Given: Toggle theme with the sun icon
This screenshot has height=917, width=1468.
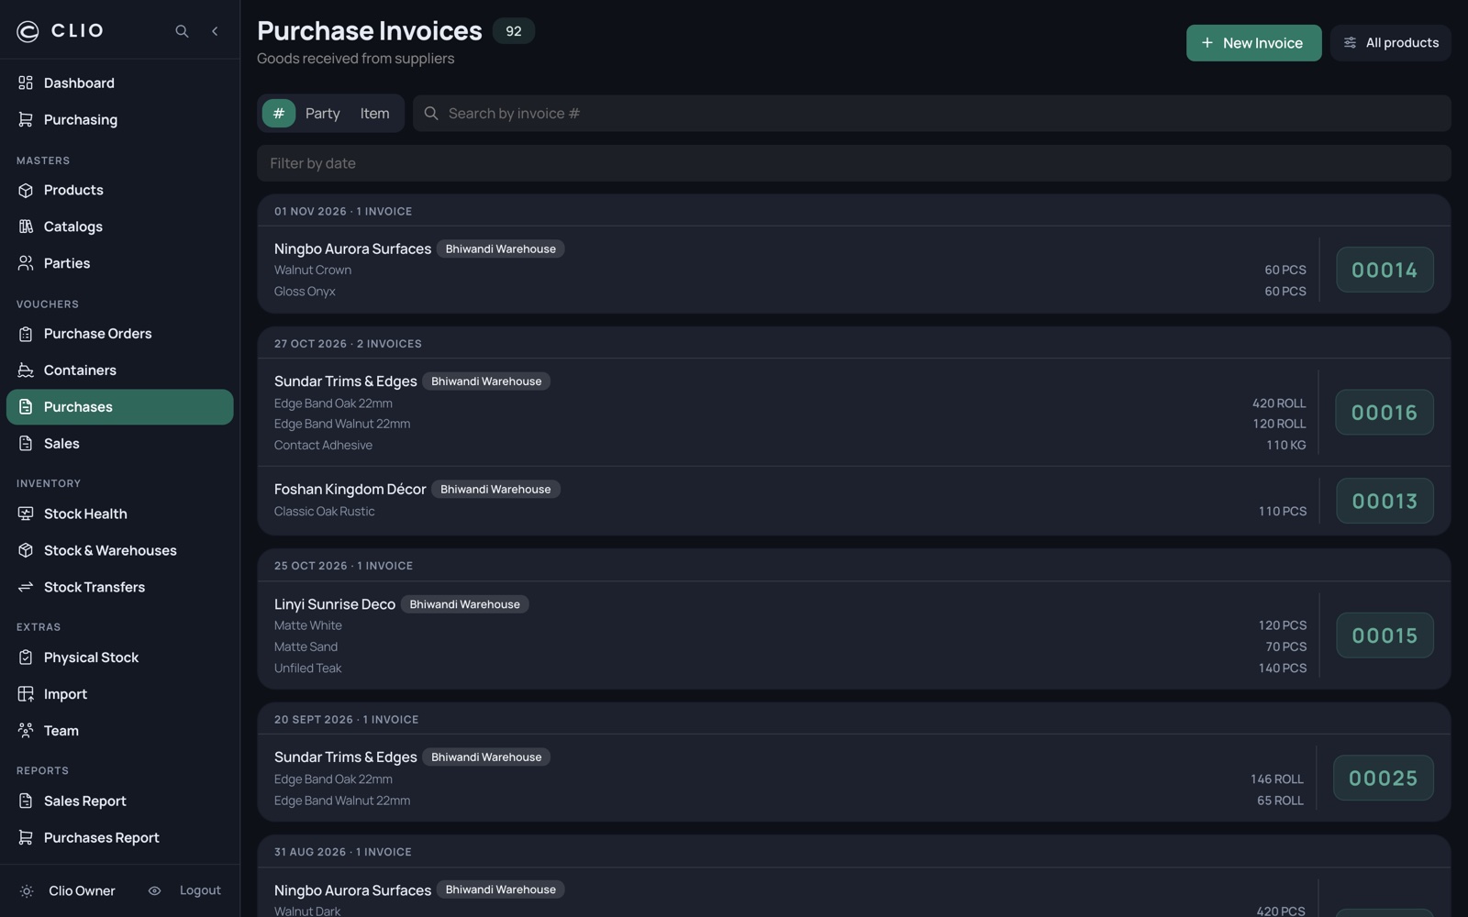Looking at the screenshot, I should click(27, 891).
